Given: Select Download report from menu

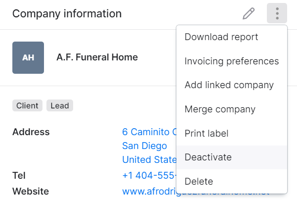Looking at the screenshot, I should (x=232, y=37).
